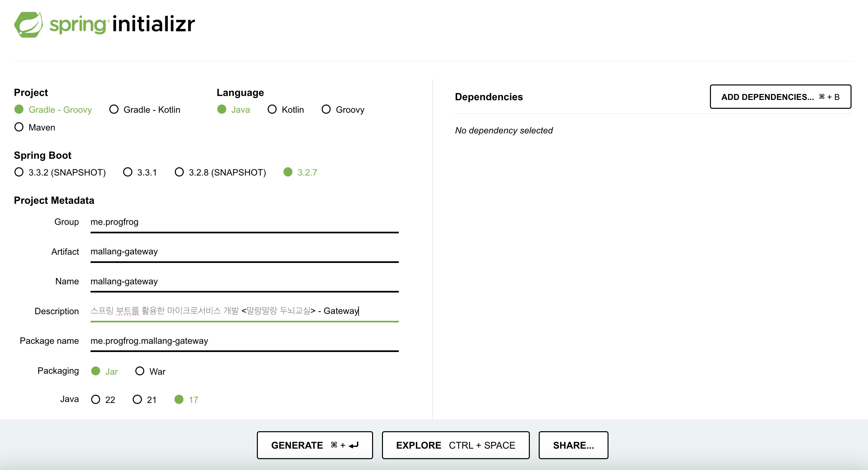Select Java version 21
This screenshot has height=470, width=868.
pyautogui.click(x=137, y=399)
